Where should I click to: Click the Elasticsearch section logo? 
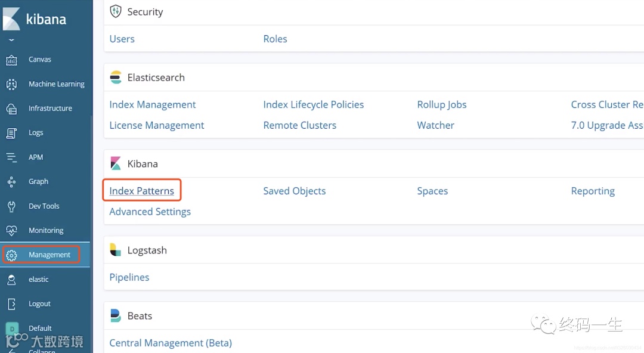(116, 78)
